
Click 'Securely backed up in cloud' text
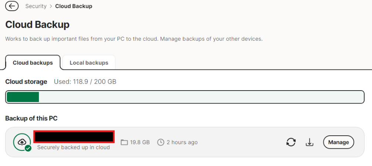(73, 147)
